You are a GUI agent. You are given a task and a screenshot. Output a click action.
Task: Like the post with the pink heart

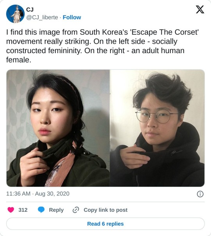coord(11,210)
